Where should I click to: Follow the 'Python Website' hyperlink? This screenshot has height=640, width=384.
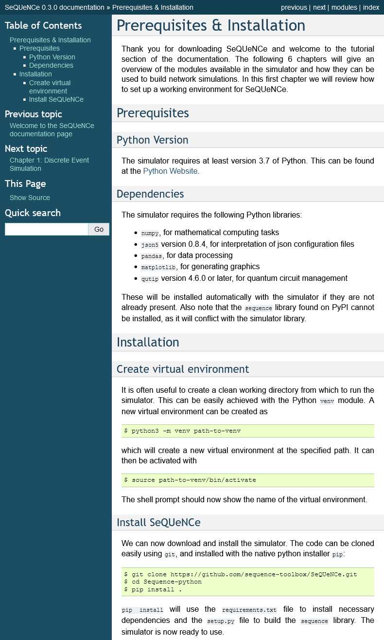tap(170, 171)
